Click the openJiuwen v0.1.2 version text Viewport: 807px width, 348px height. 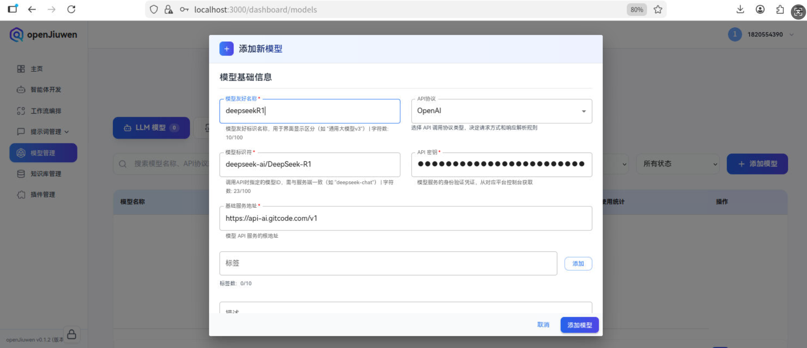(35, 340)
